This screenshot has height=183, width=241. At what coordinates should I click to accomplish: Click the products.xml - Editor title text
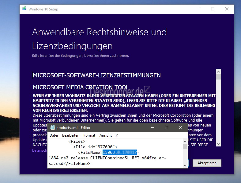[73, 128]
